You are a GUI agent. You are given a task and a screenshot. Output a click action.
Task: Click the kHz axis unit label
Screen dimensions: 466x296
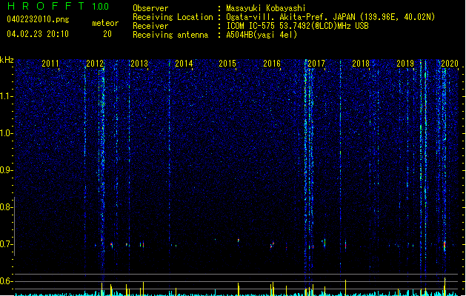coord(7,60)
